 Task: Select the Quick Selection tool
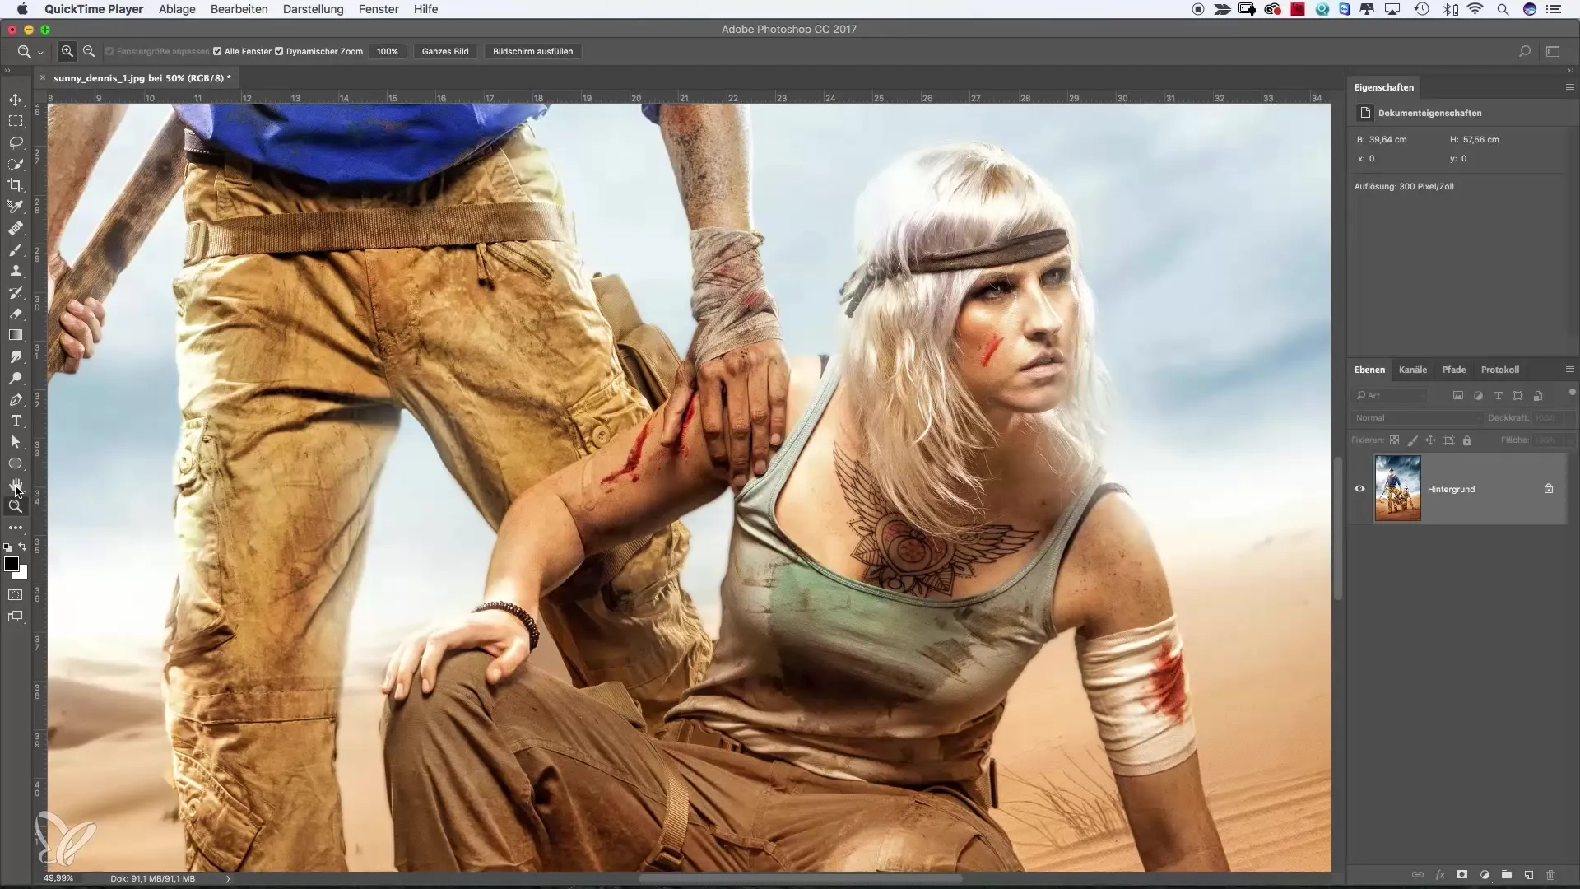(16, 164)
